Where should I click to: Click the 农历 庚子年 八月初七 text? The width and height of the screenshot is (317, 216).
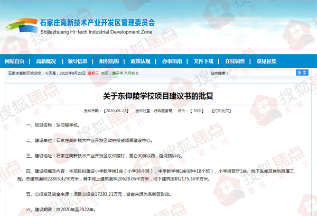tap(120, 74)
